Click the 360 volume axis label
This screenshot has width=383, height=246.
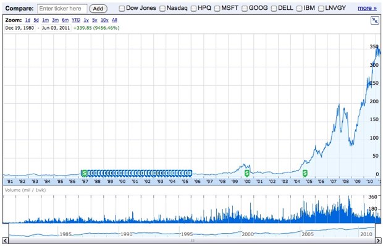click(x=372, y=197)
